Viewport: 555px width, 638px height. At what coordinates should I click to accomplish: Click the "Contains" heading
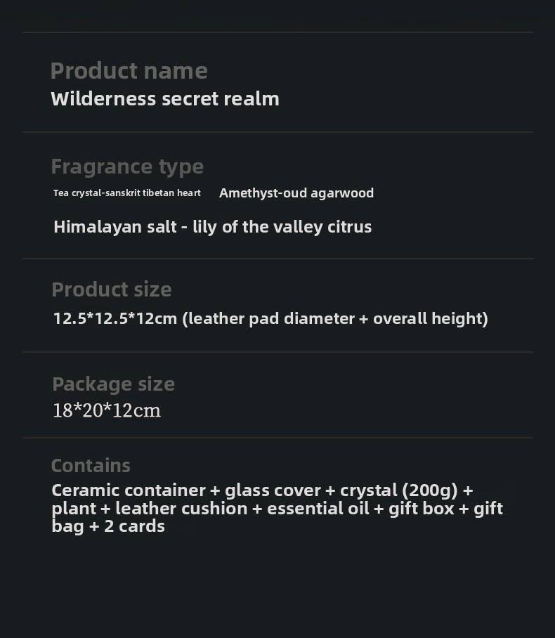pyautogui.click(x=91, y=465)
